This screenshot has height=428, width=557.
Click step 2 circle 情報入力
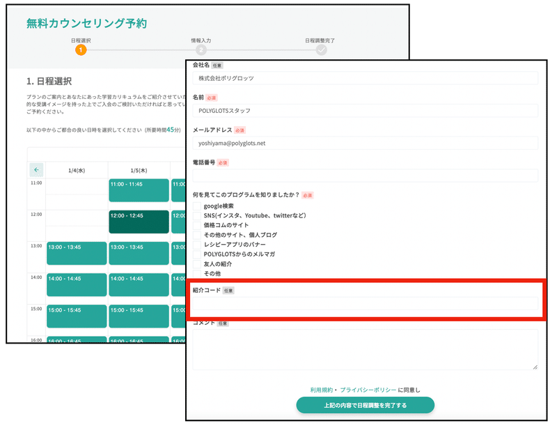pos(201,50)
